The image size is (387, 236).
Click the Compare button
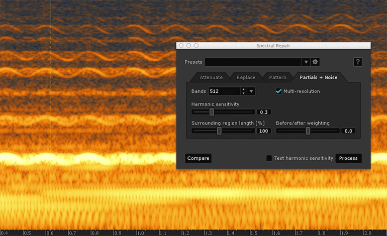tap(198, 158)
